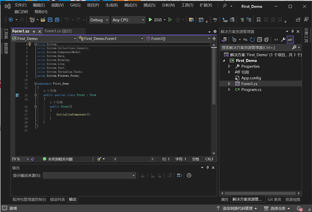Open the 工具(T) menu
The image size is (312, 212).
[x=187, y=5]
